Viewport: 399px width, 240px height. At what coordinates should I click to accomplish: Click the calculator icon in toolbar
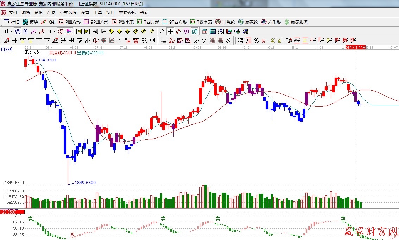(x=213, y=31)
